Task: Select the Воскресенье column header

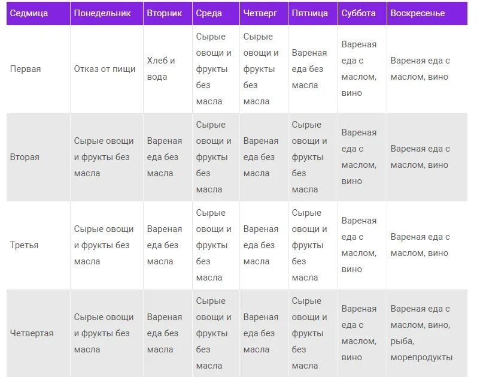Action: [427, 13]
